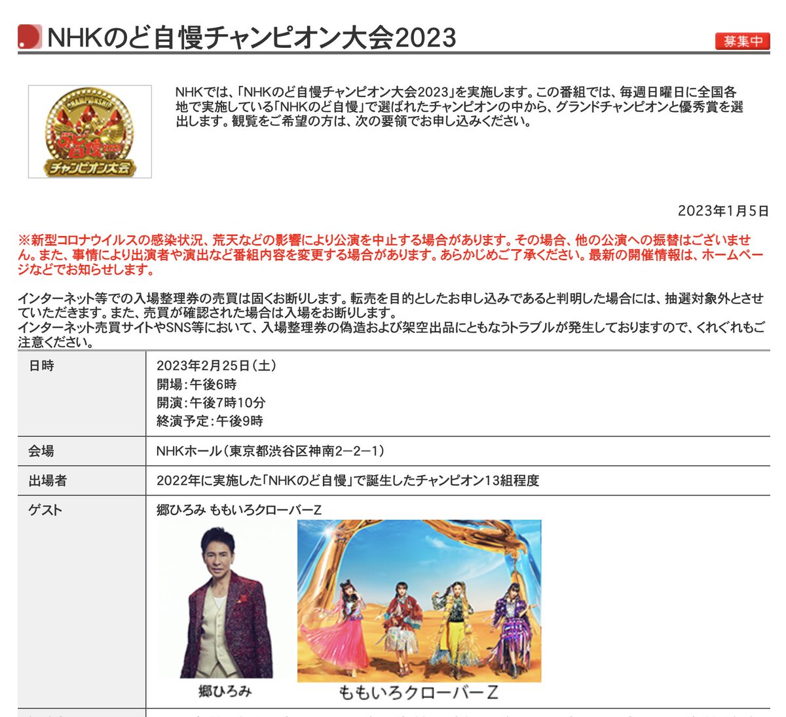This screenshot has height=717, width=786.
Task: Click the date text 2023年1月5日
Action: pyautogui.click(x=723, y=210)
